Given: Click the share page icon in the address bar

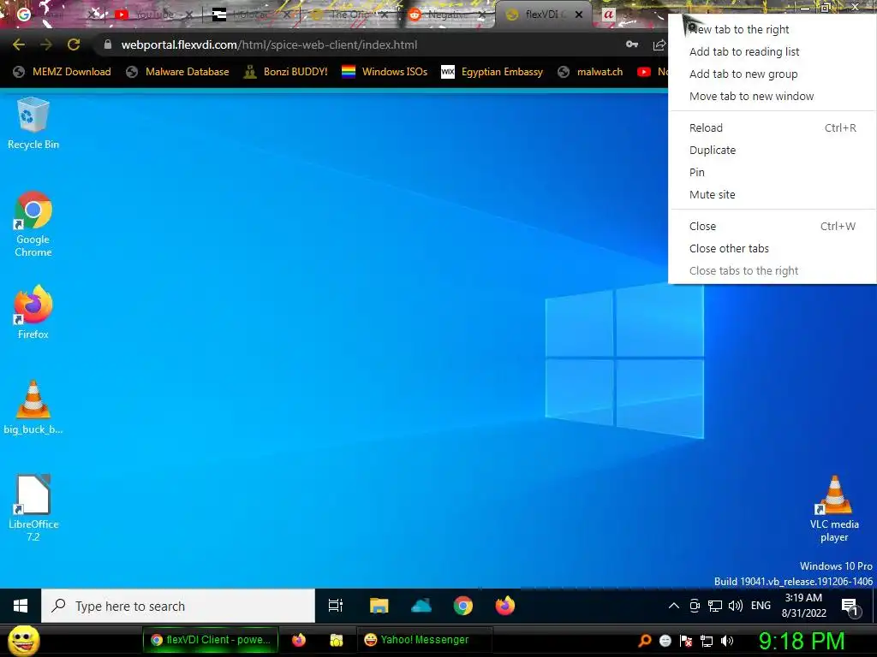Looking at the screenshot, I should click(659, 44).
